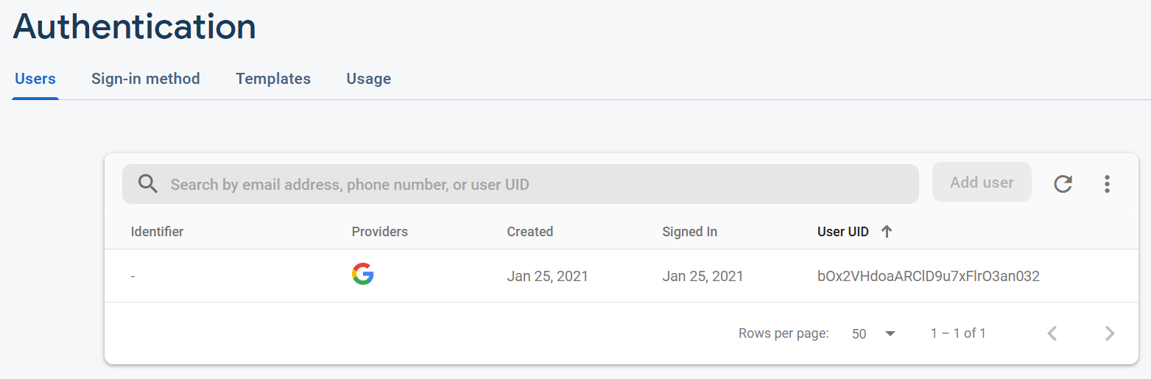This screenshot has width=1151, height=379.
Task: Sort by the Created column header
Action: 529,232
